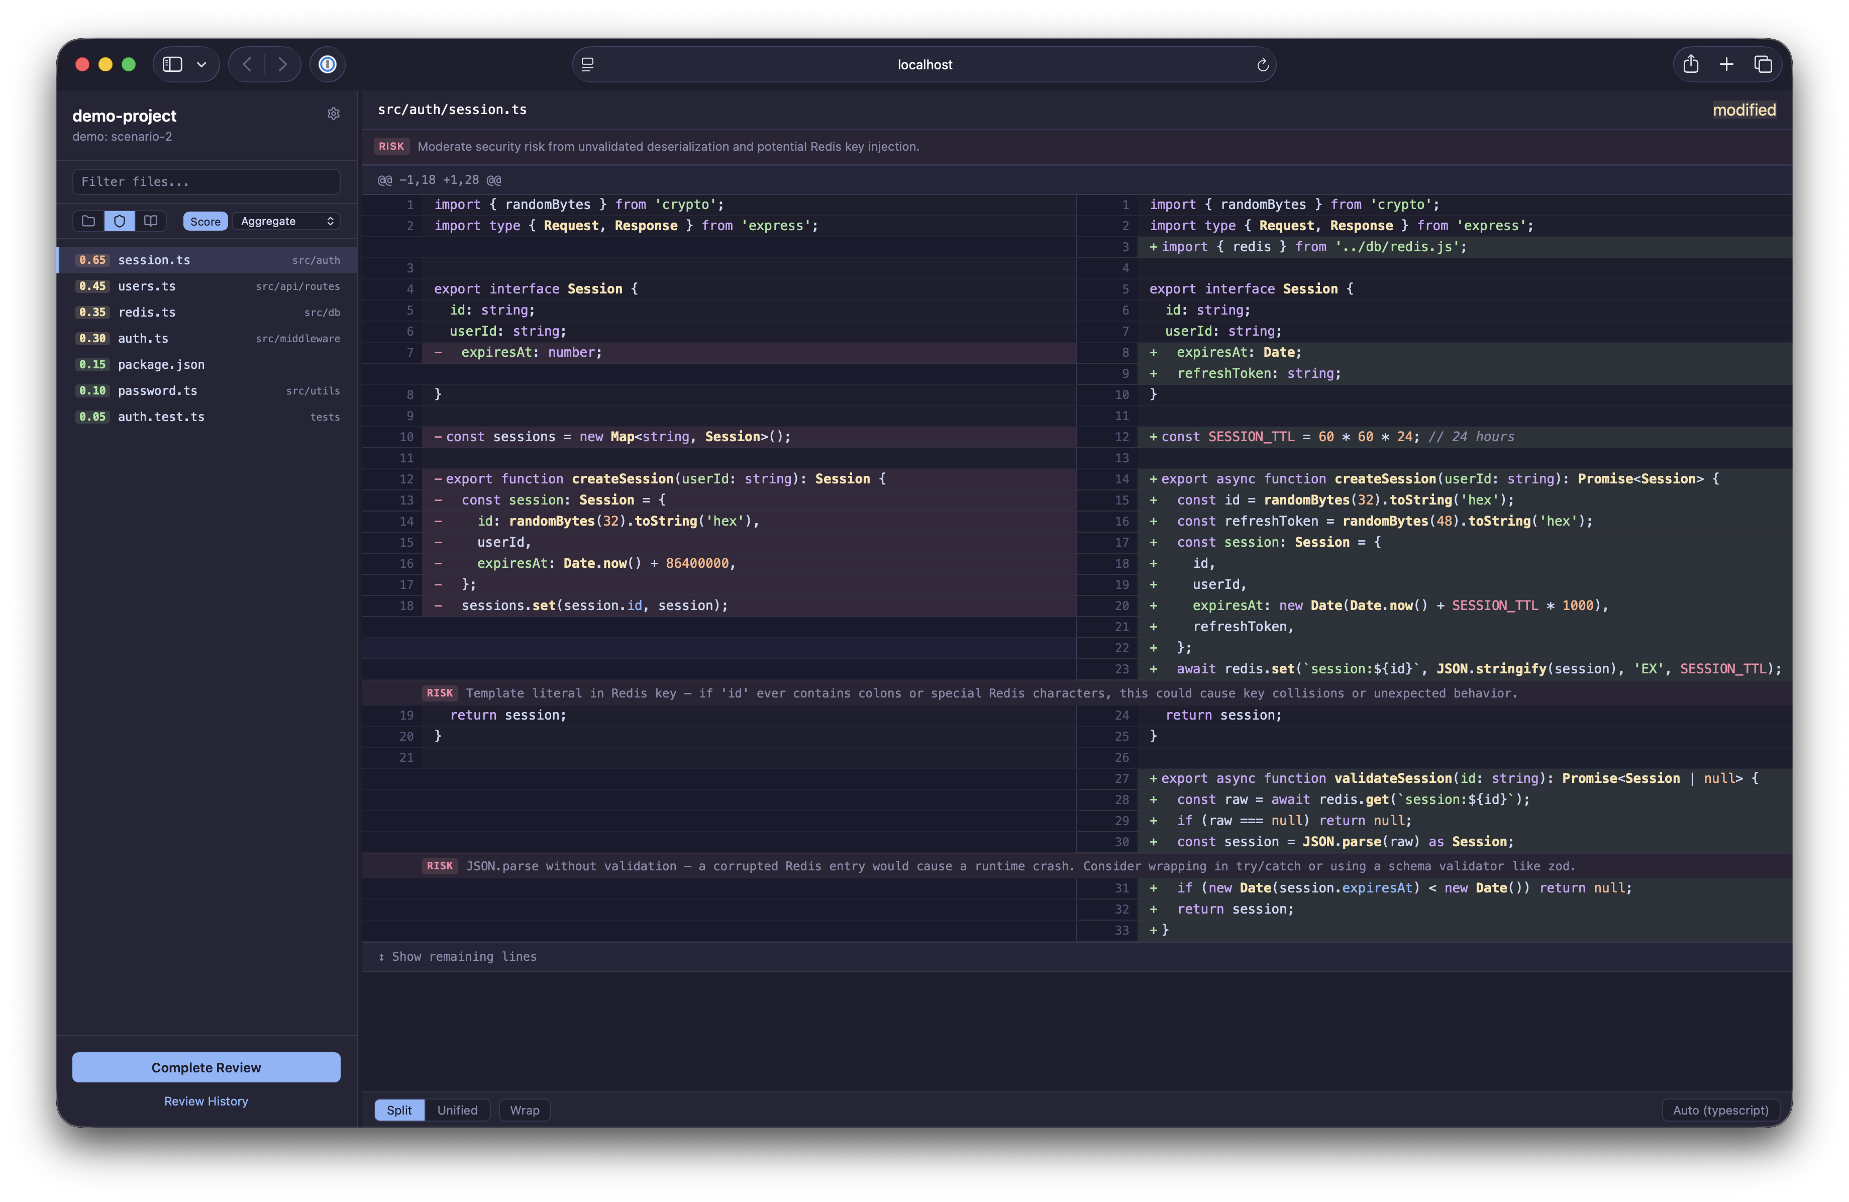The height and width of the screenshot is (1202, 1849).
Task: Open users.ts in file list
Action: coord(147,286)
